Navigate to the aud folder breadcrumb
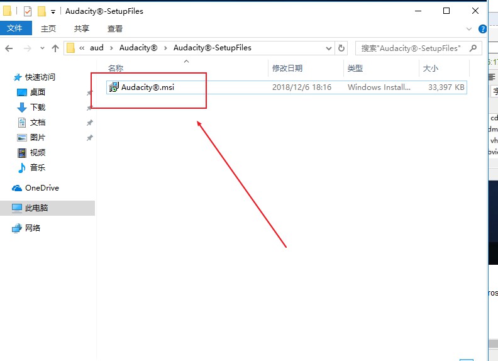Viewport: 498px width, 361px height. (x=97, y=48)
